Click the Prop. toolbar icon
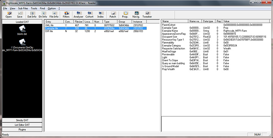273x138 pixels. tap(125, 15)
